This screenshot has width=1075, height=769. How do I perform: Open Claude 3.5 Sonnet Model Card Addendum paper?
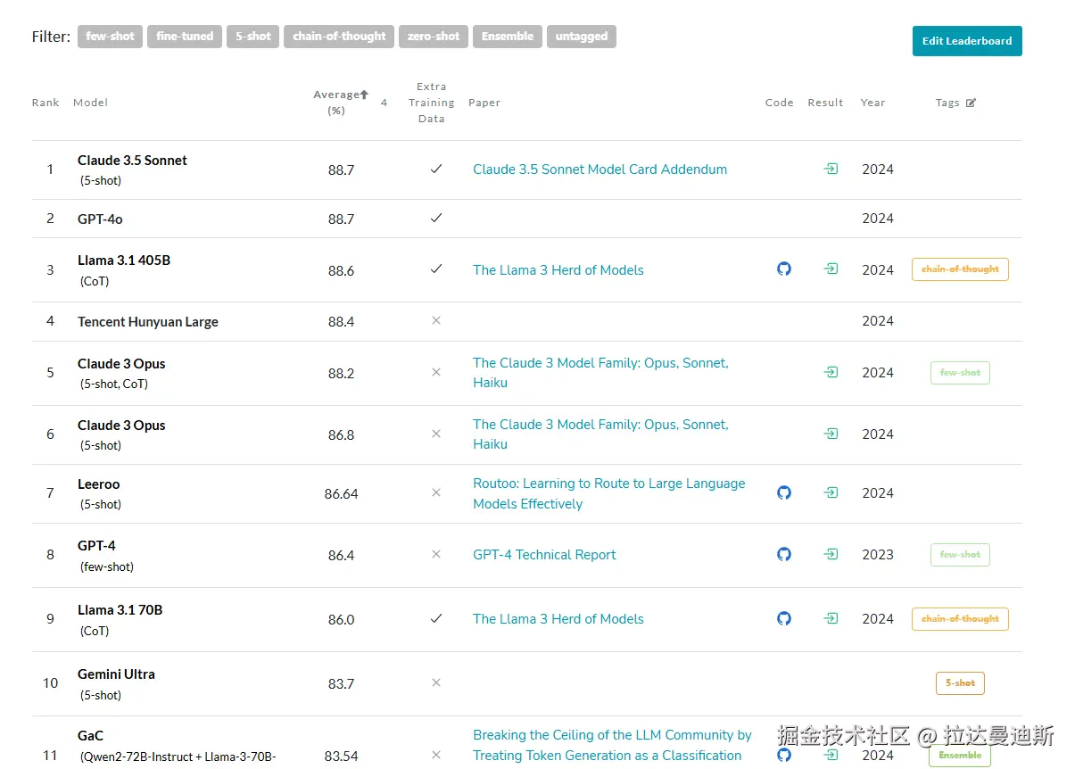click(x=600, y=170)
